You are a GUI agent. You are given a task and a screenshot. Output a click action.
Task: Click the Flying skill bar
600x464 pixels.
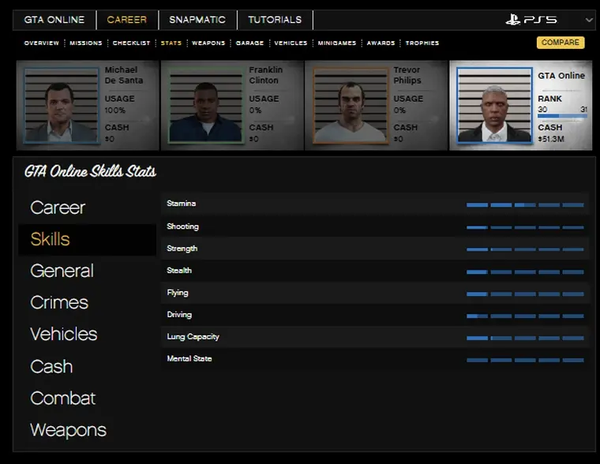click(x=525, y=294)
